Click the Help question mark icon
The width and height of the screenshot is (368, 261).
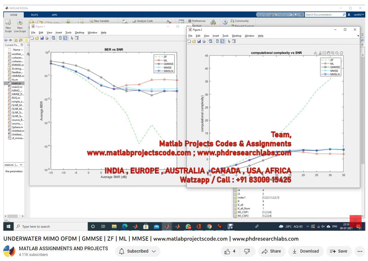pyautogui.click(x=225, y=22)
